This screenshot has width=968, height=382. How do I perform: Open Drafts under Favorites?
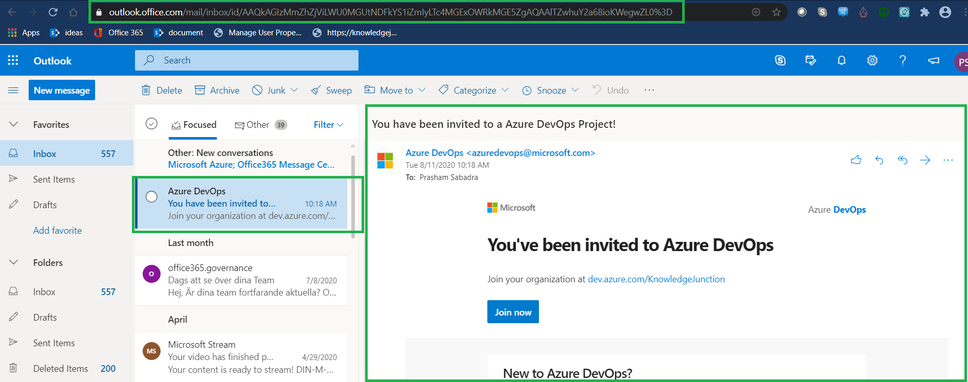(66, 205)
